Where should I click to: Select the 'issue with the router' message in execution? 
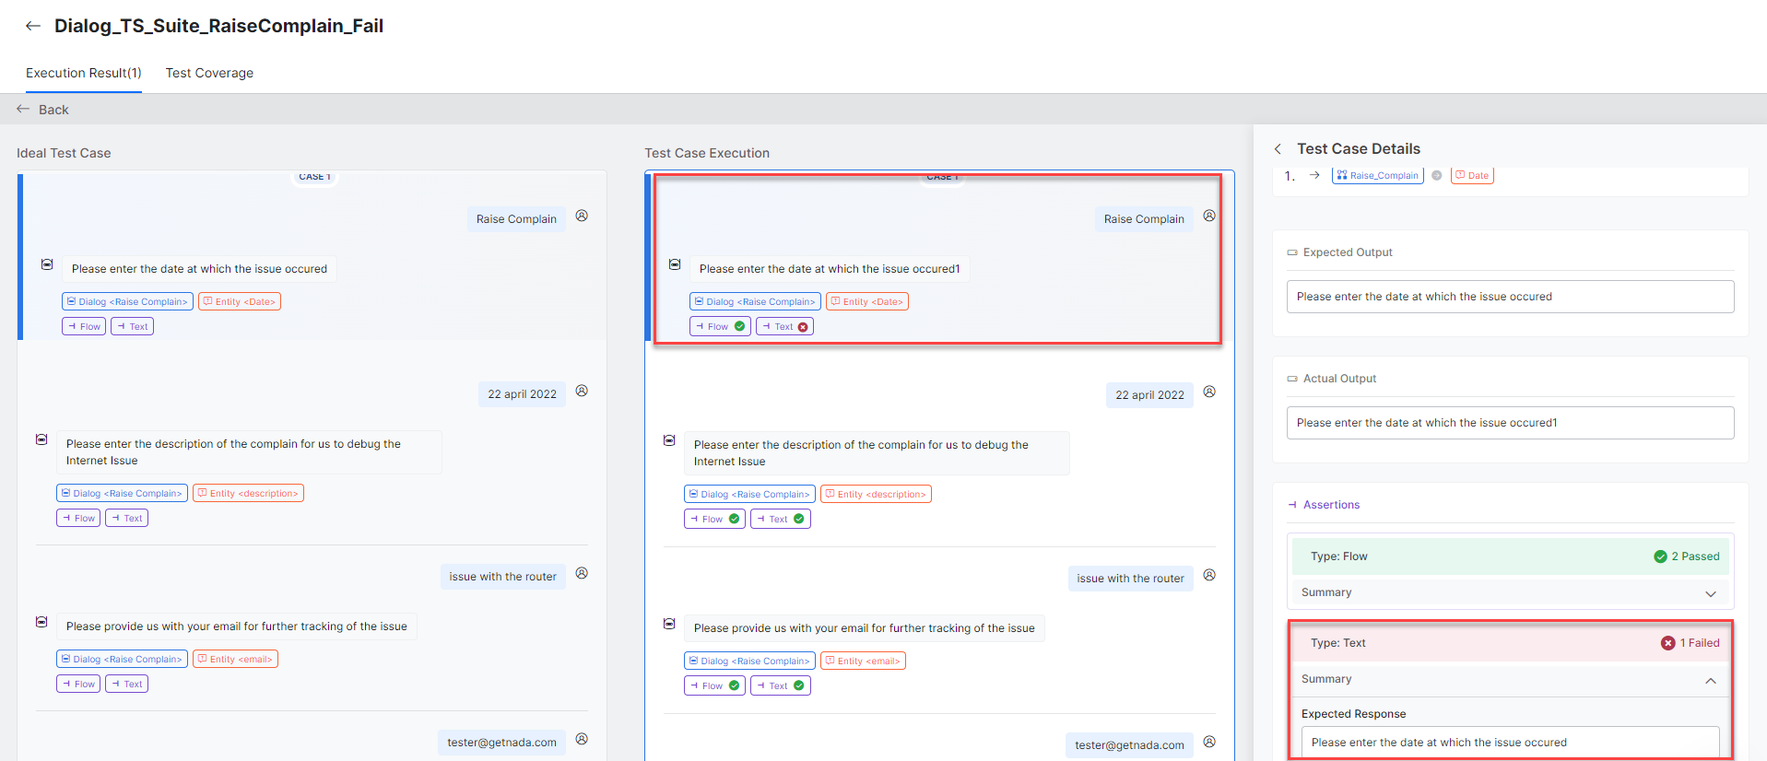1130,579
